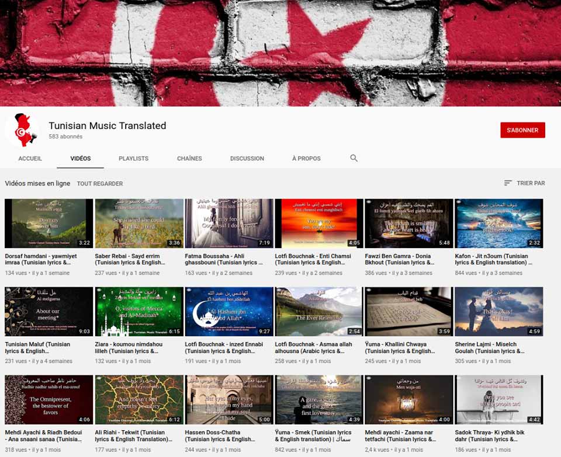The height and width of the screenshot is (457, 561).
Task: Click the 2,4 k vues view count
Action: click(x=377, y=449)
